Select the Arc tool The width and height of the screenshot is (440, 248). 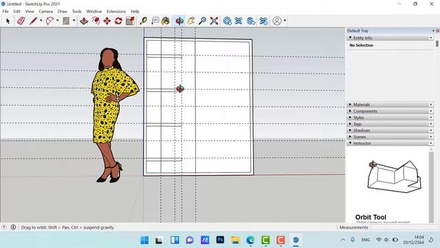tap(49, 21)
